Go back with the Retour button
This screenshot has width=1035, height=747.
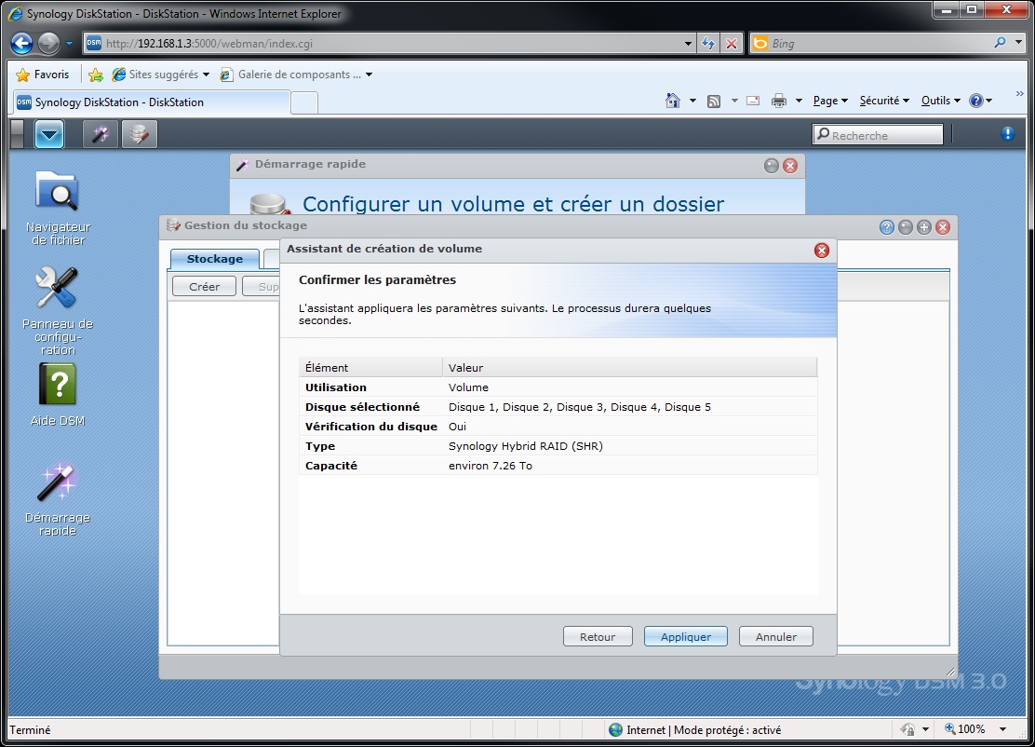point(598,637)
